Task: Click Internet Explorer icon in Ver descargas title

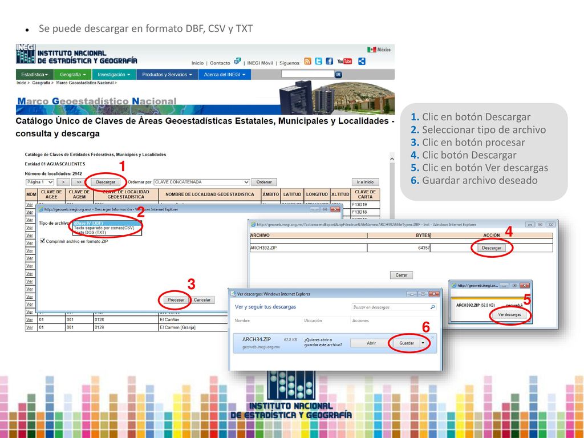Action: click(233, 294)
